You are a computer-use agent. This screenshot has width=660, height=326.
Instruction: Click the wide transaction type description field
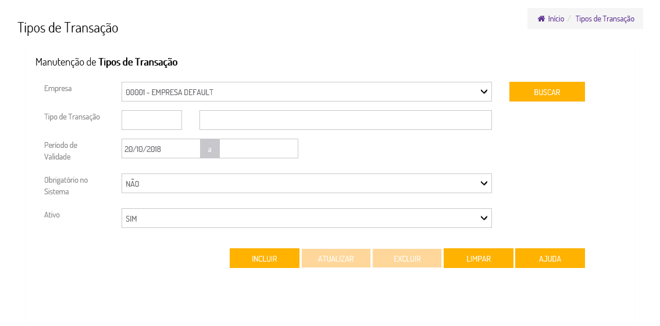pyautogui.click(x=345, y=120)
